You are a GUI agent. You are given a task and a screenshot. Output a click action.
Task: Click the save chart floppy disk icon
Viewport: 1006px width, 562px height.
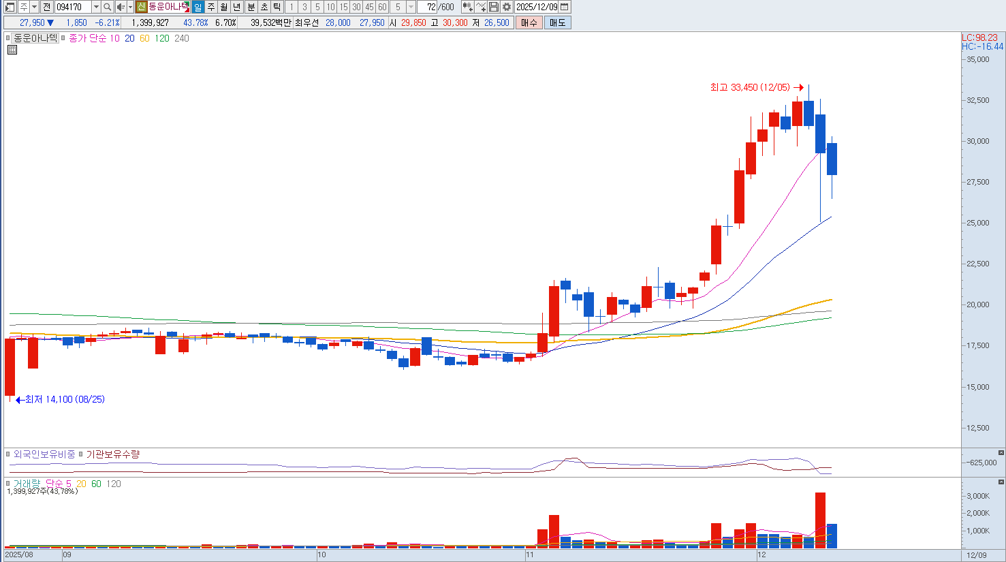tap(494, 7)
